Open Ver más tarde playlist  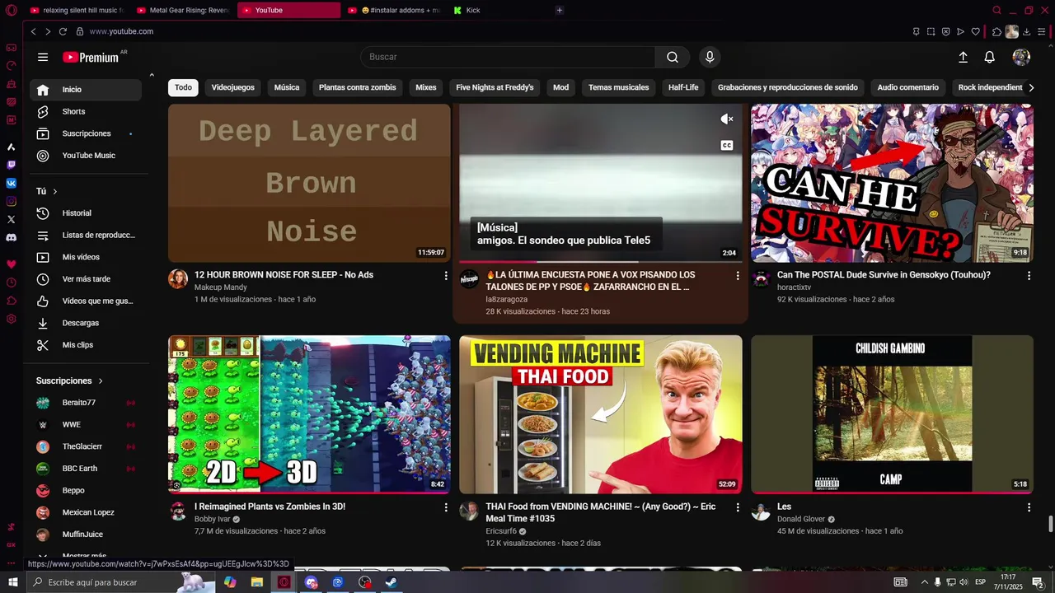pos(86,279)
